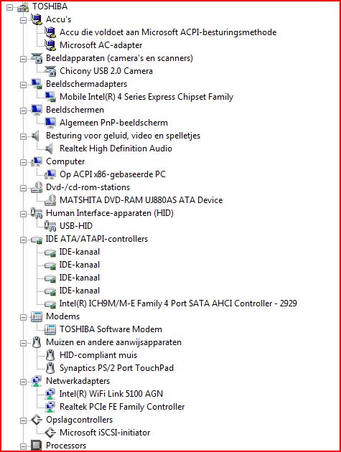Click the Synaptics PS/2 Port TouchPad mouse icon
341x452 pixels.
click(50, 368)
